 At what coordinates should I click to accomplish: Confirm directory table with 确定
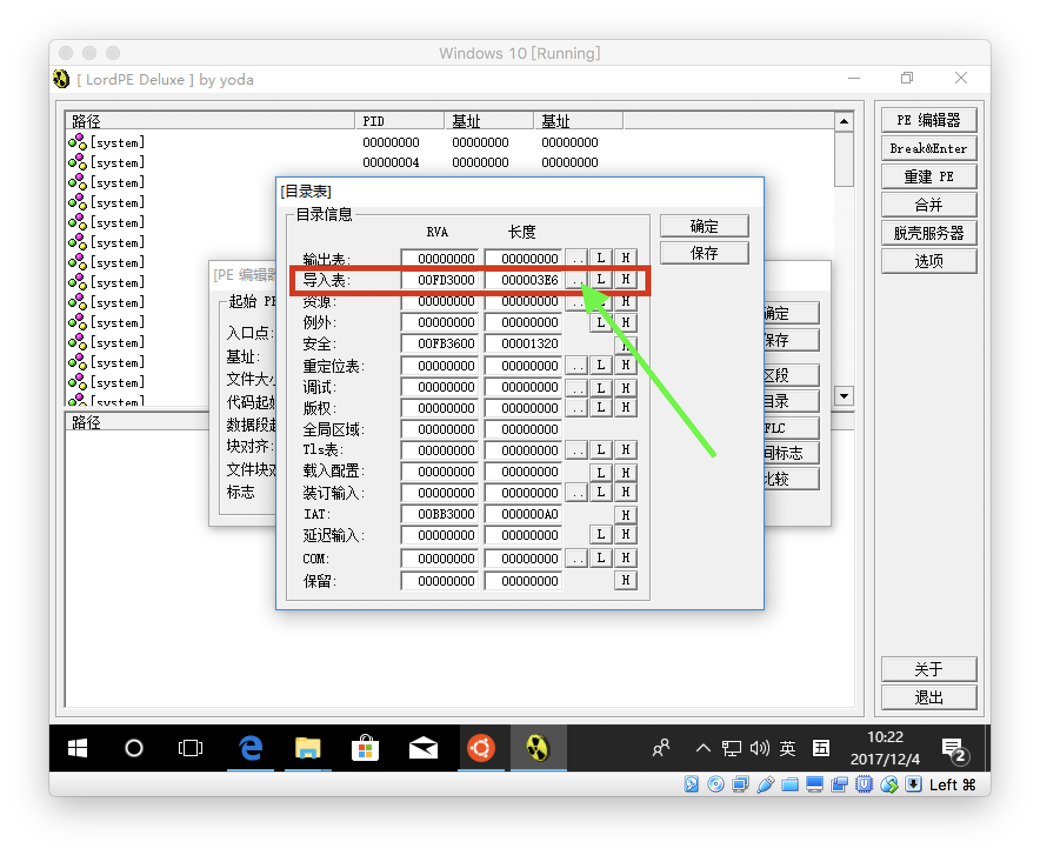coord(704,226)
